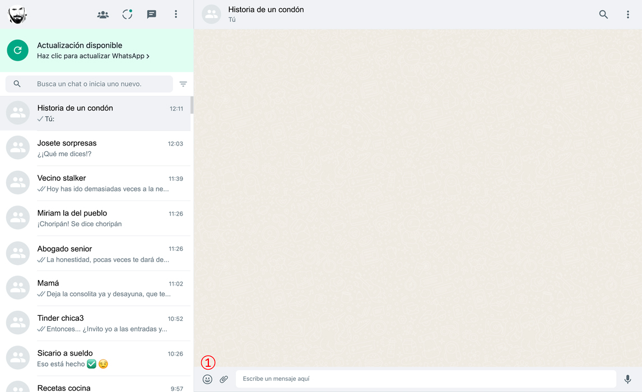The image size is (642, 392).
Task: Click the green update refresh icon
Action: tap(17, 50)
